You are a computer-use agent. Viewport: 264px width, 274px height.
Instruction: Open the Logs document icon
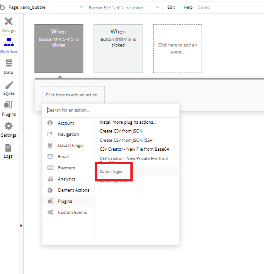8,148
